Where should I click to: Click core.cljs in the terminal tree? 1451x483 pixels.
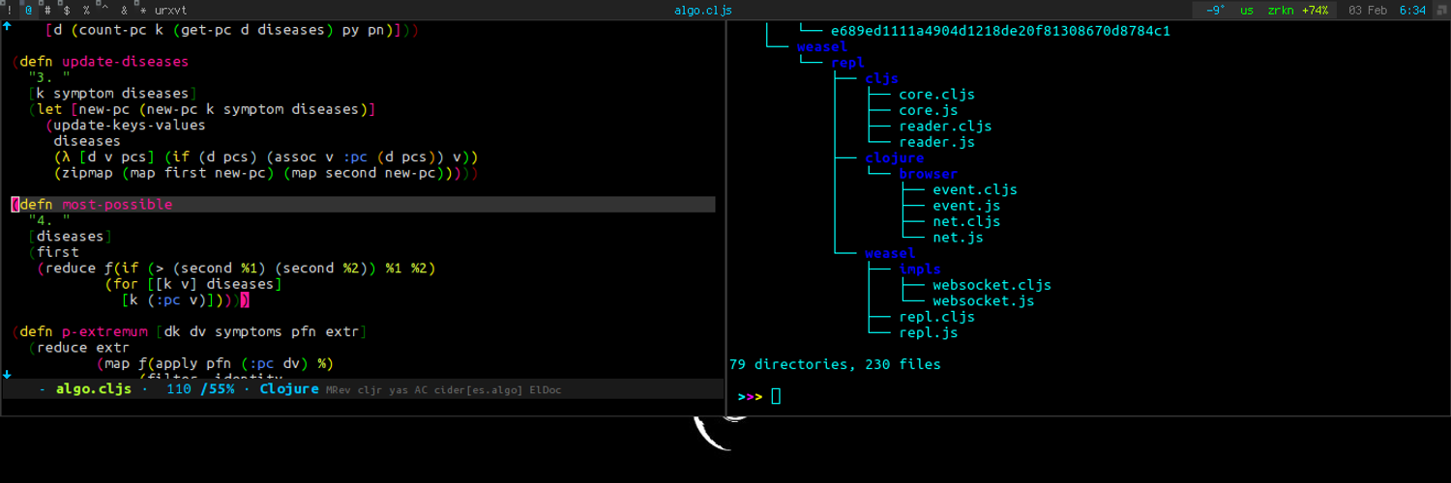[936, 95]
